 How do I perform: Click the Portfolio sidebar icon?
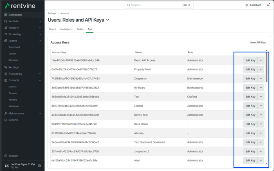click(6, 21)
